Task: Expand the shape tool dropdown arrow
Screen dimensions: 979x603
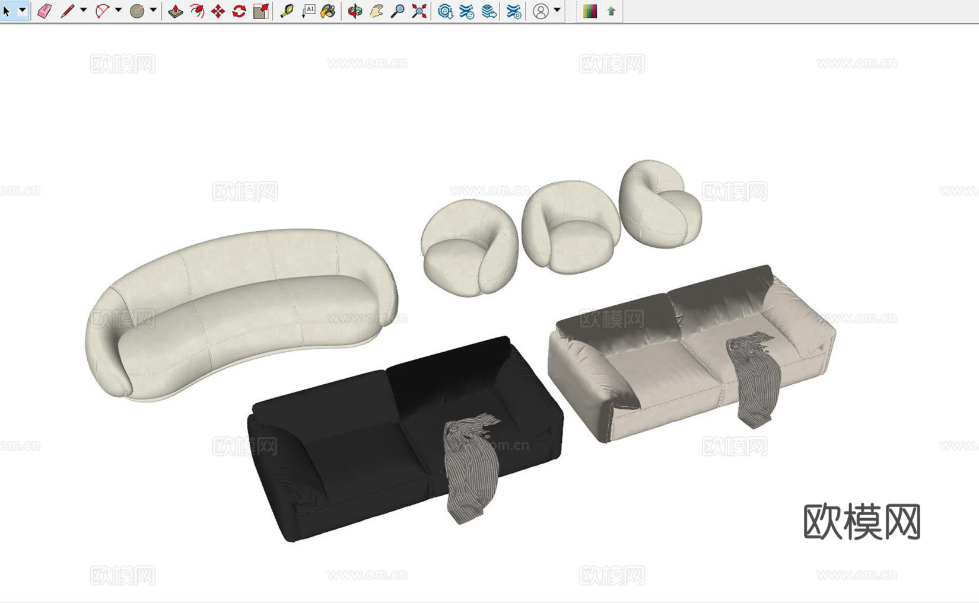Action: tap(153, 10)
